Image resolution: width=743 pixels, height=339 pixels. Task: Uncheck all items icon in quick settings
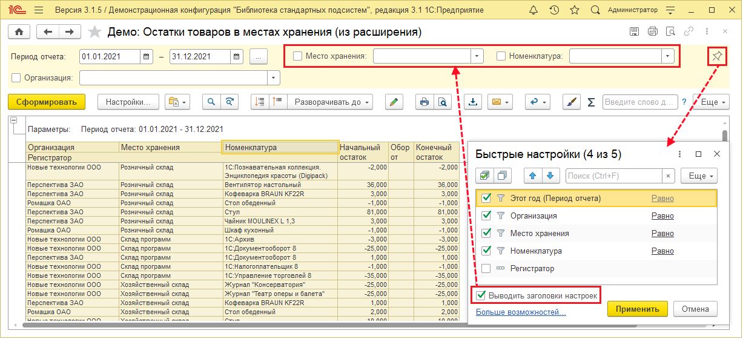tap(502, 176)
